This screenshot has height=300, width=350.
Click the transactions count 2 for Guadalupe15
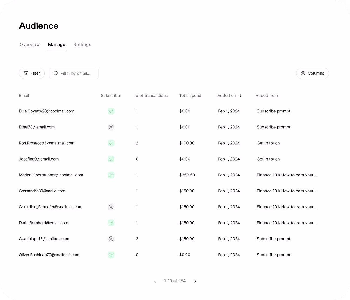[x=137, y=239]
